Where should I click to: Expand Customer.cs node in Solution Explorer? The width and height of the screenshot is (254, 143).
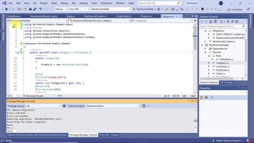(209, 66)
